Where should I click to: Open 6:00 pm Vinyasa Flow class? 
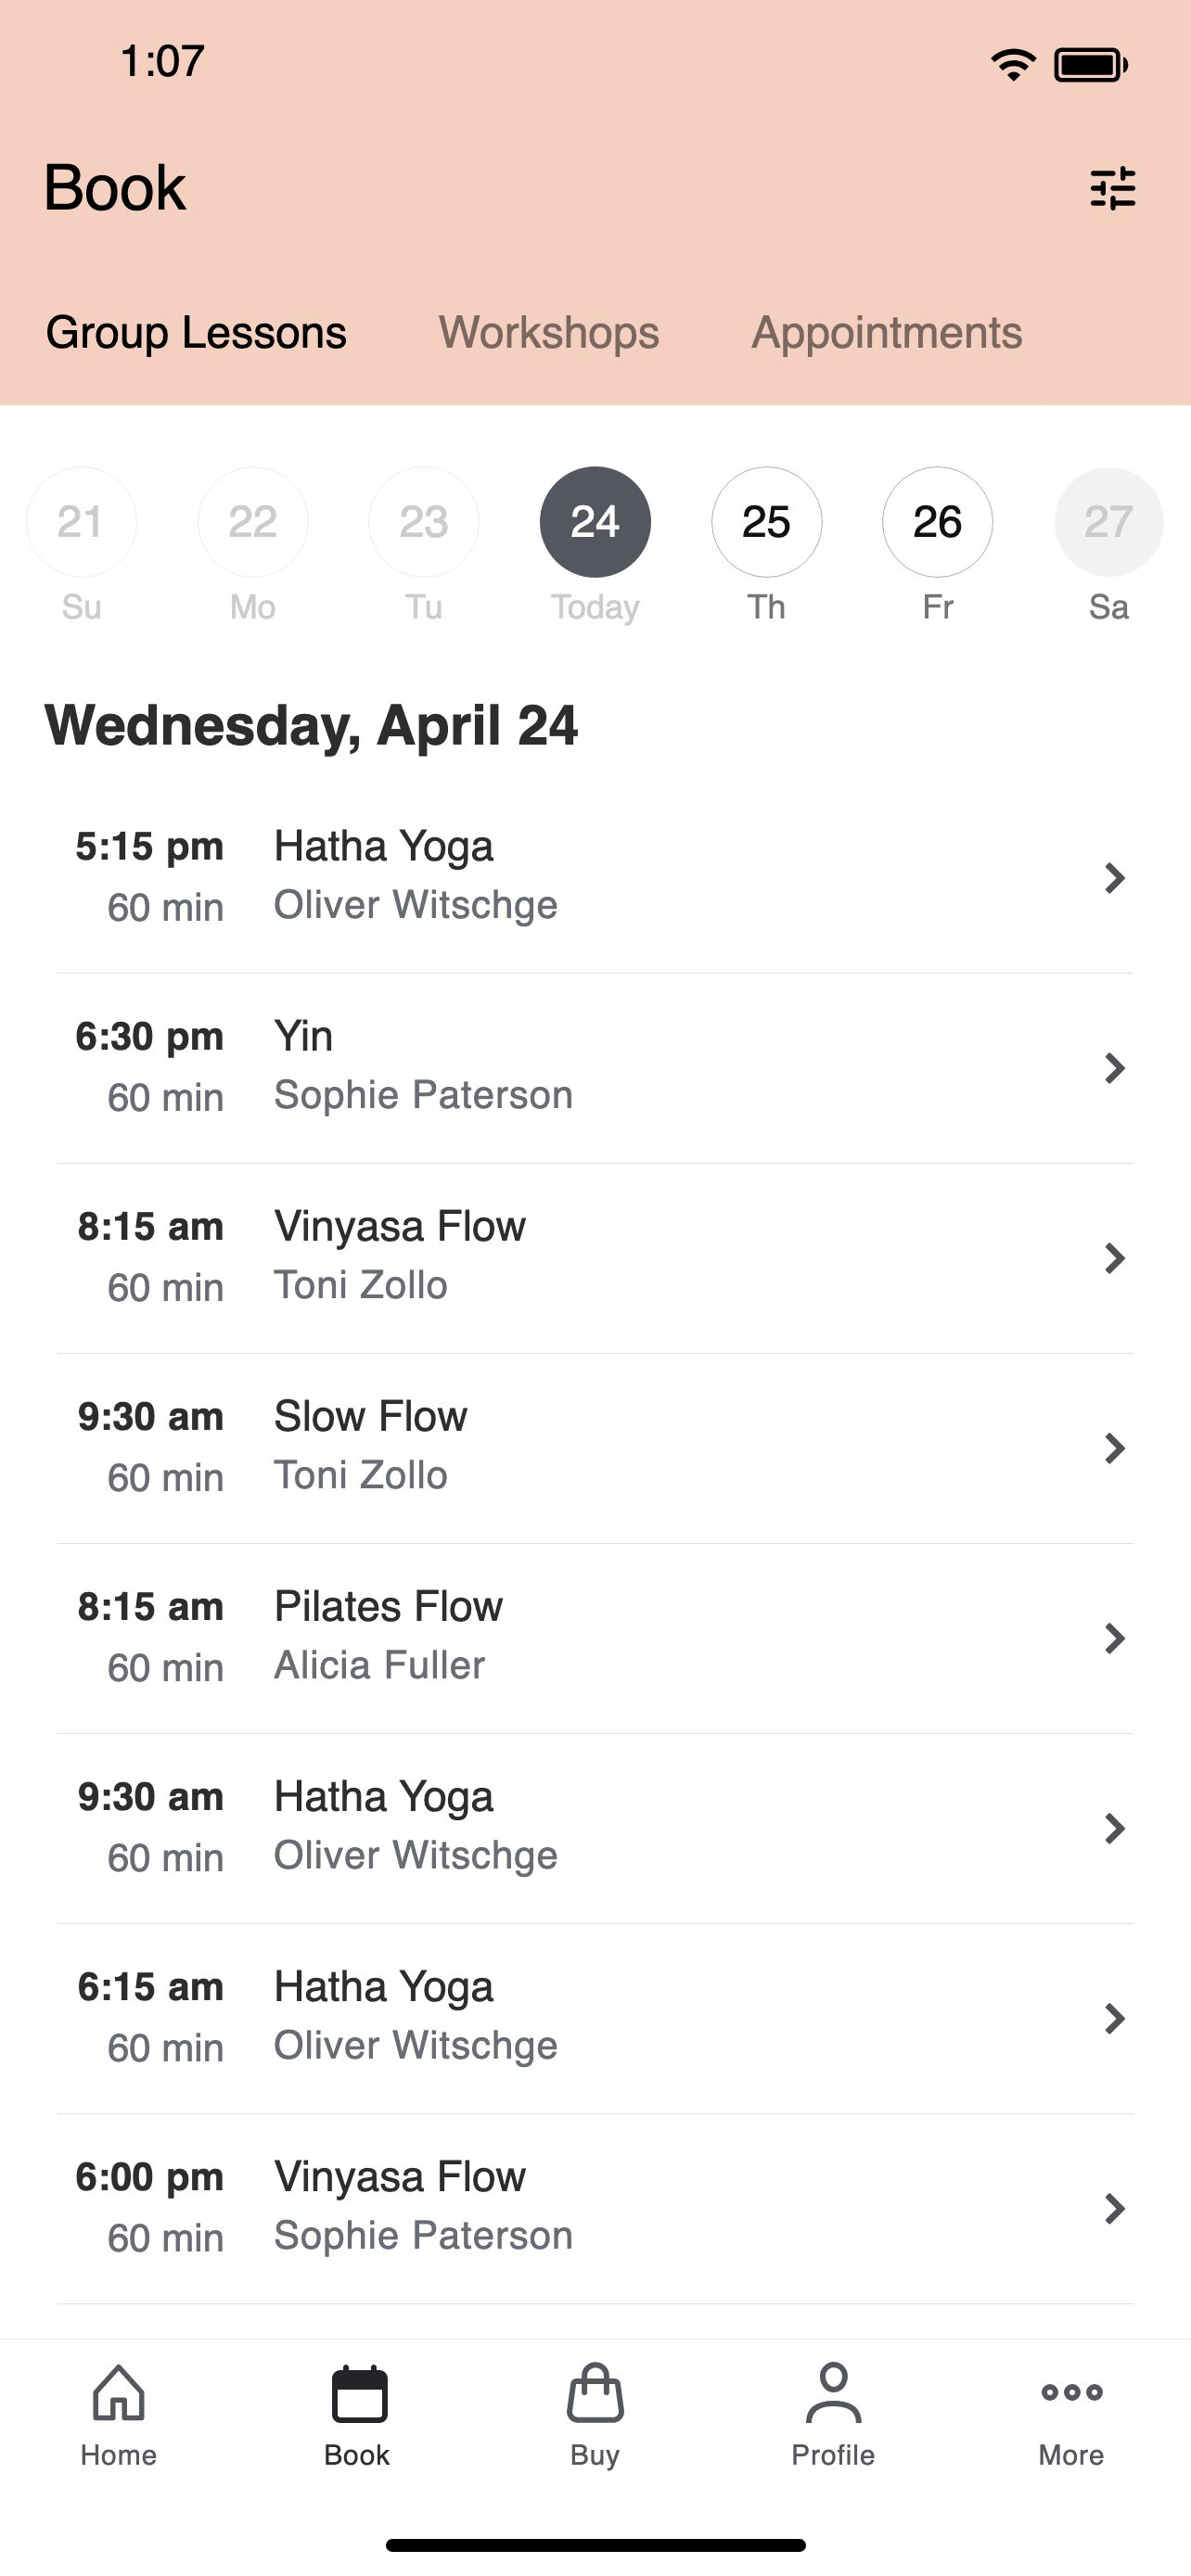click(595, 2208)
